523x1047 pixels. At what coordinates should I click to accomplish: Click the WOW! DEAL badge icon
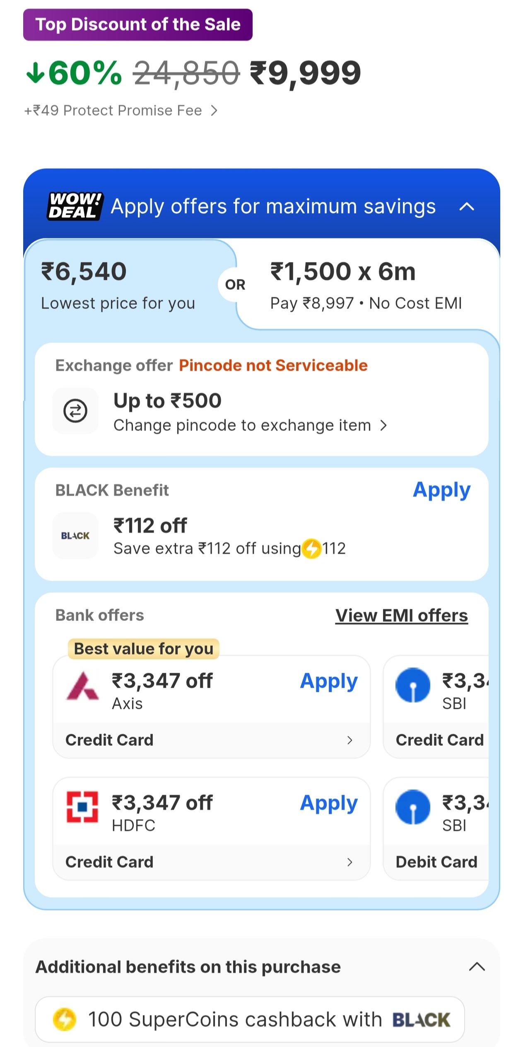(75, 206)
